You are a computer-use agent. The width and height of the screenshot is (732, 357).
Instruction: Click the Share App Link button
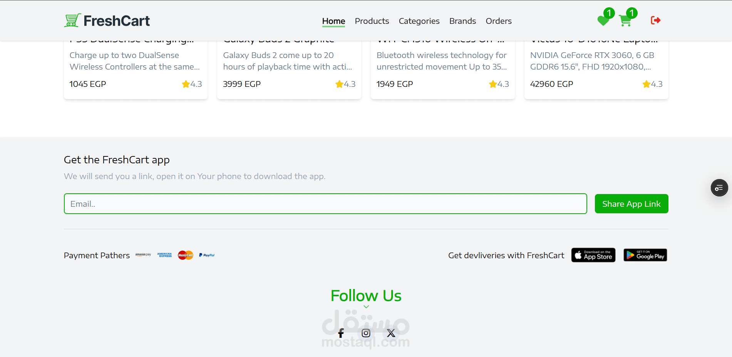631,204
